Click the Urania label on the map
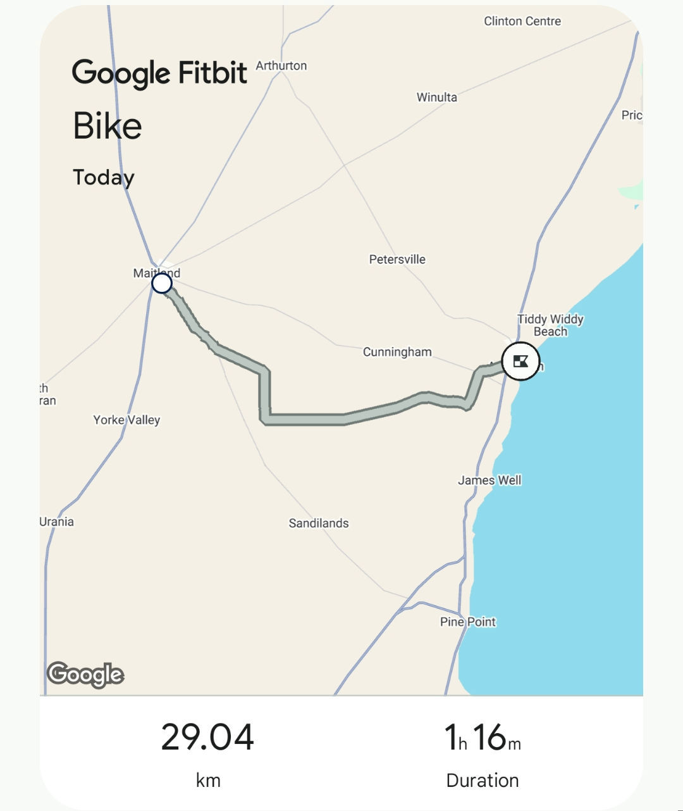The image size is (683, 811). [x=57, y=522]
